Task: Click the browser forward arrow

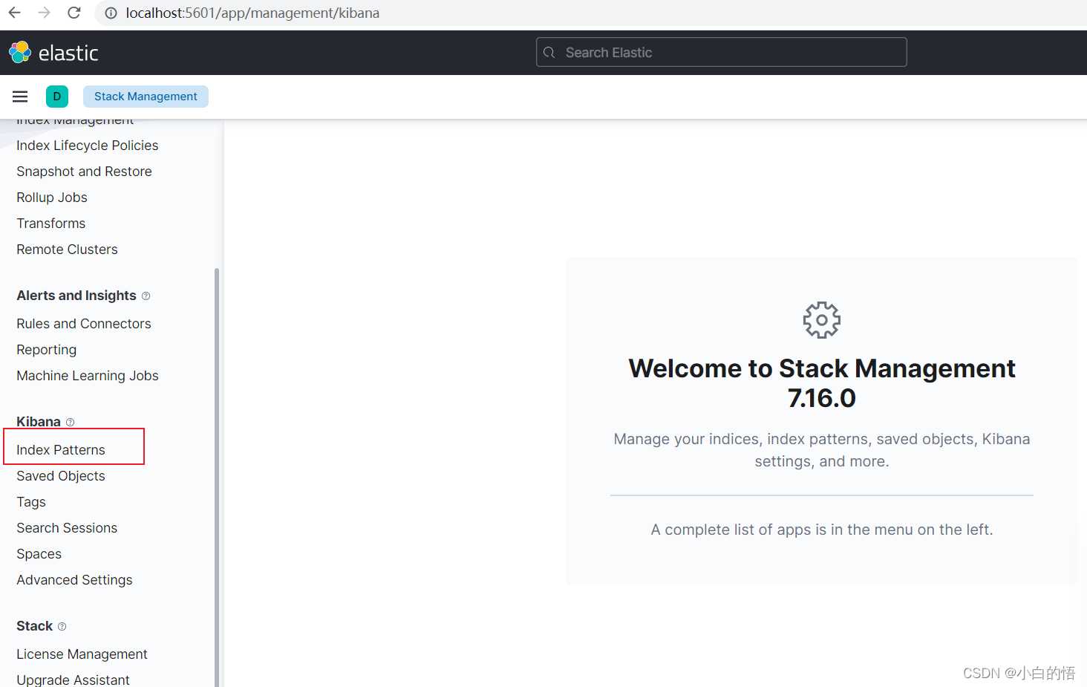Action: [44, 13]
